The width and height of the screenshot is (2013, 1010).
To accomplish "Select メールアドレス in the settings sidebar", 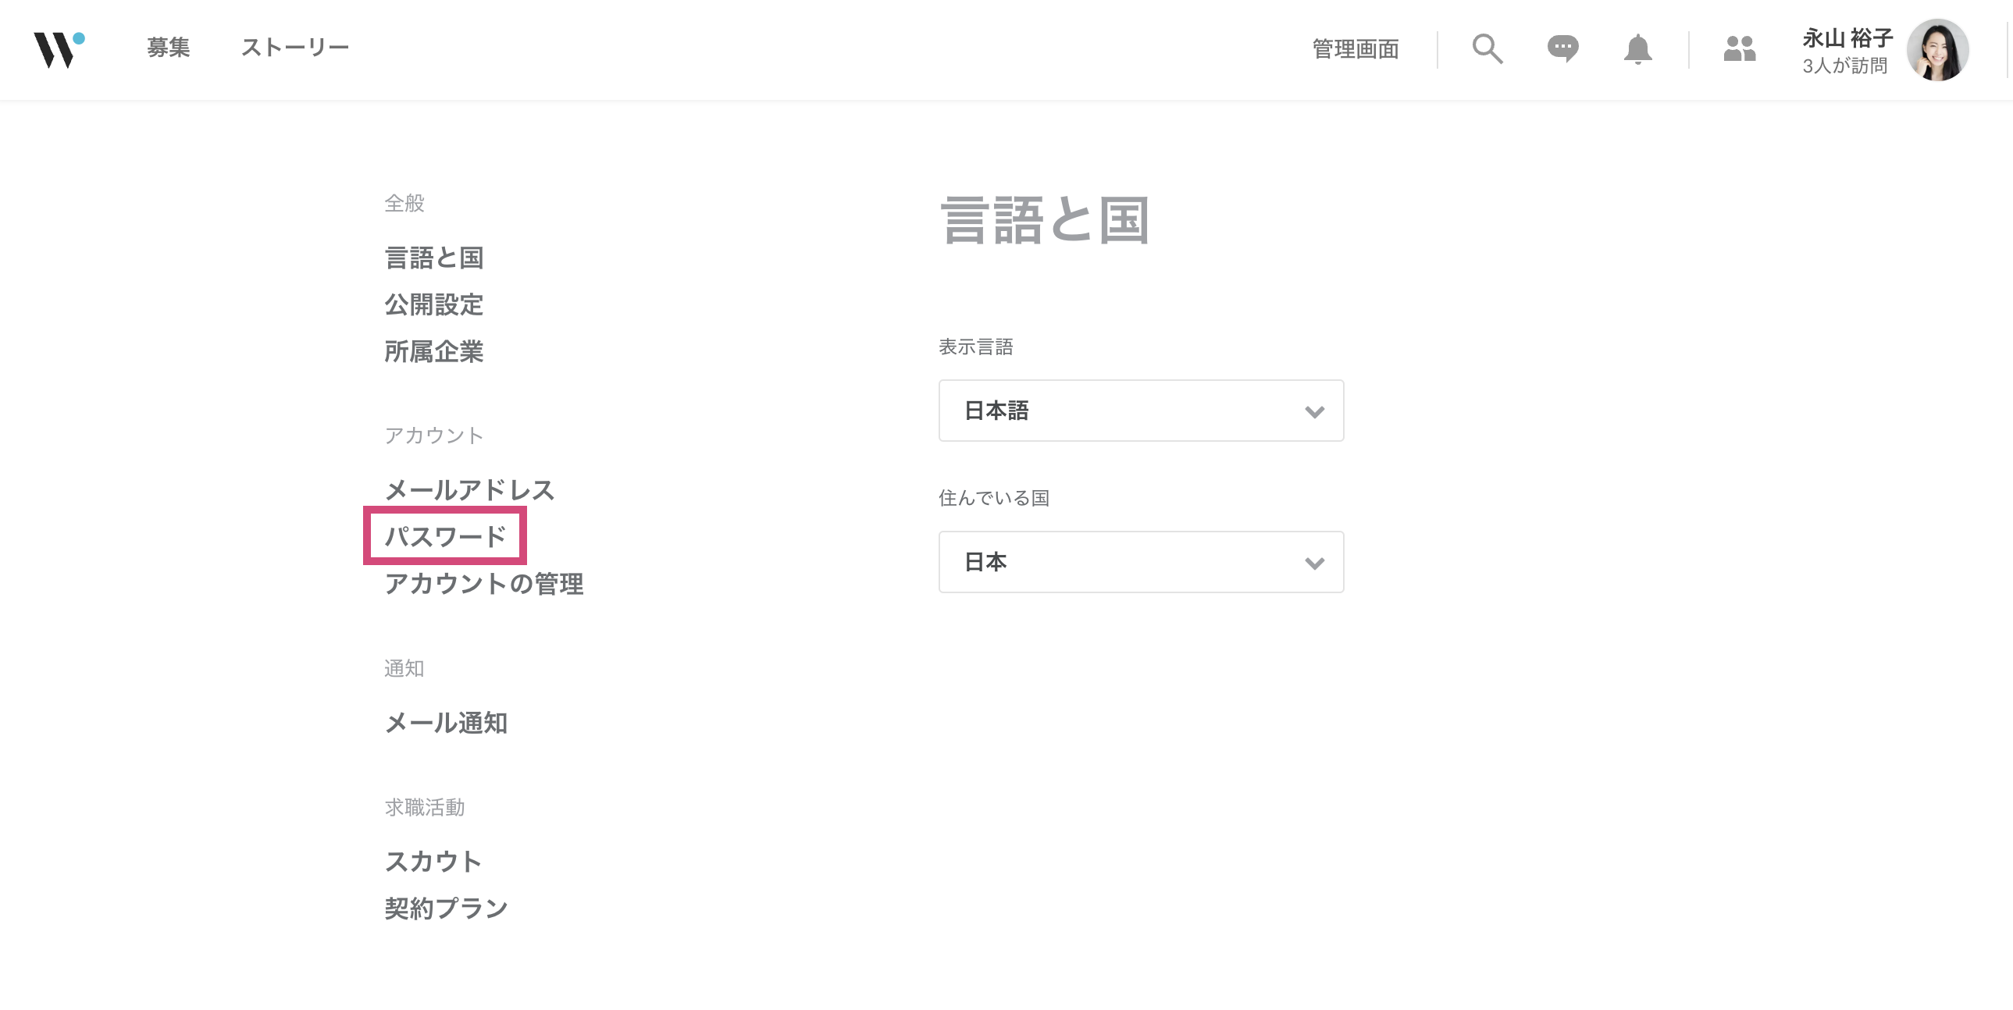I will [x=469, y=489].
